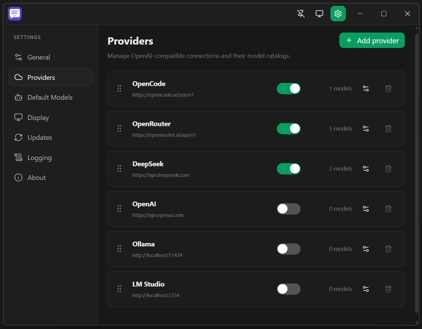The height and width of the screenshot is (329, 422).
Task: Open OpenAI provider settings sliders icon
Action: click(x=366, y=209)
